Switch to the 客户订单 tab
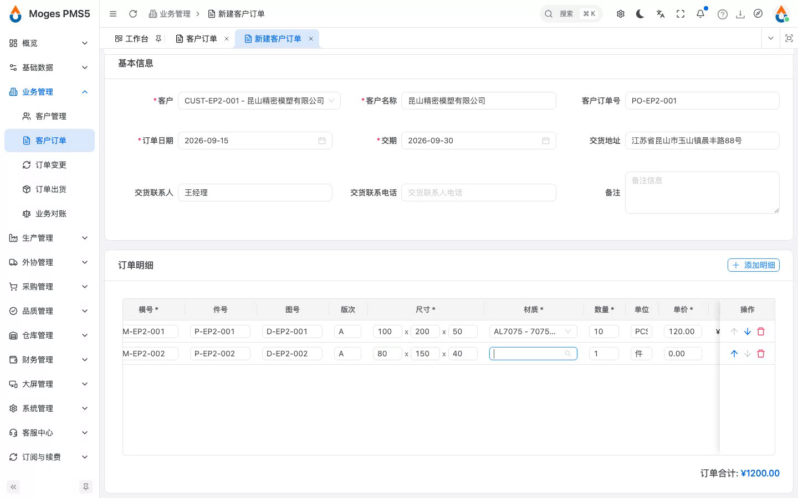 click(x=201, y=39)
